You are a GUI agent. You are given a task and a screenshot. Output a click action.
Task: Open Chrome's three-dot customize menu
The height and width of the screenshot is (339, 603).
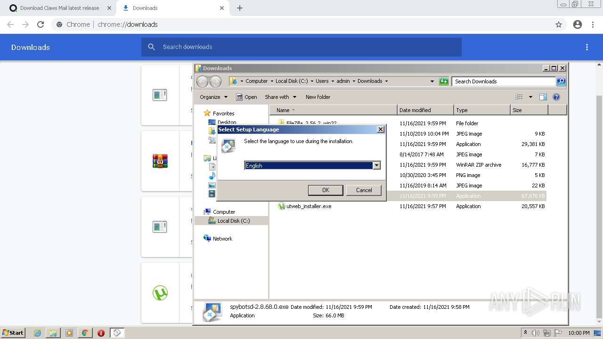pyautogui.click(x=593, y=24)
